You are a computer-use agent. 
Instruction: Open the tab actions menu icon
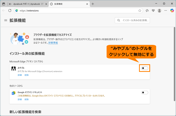[x=4, y=4]
